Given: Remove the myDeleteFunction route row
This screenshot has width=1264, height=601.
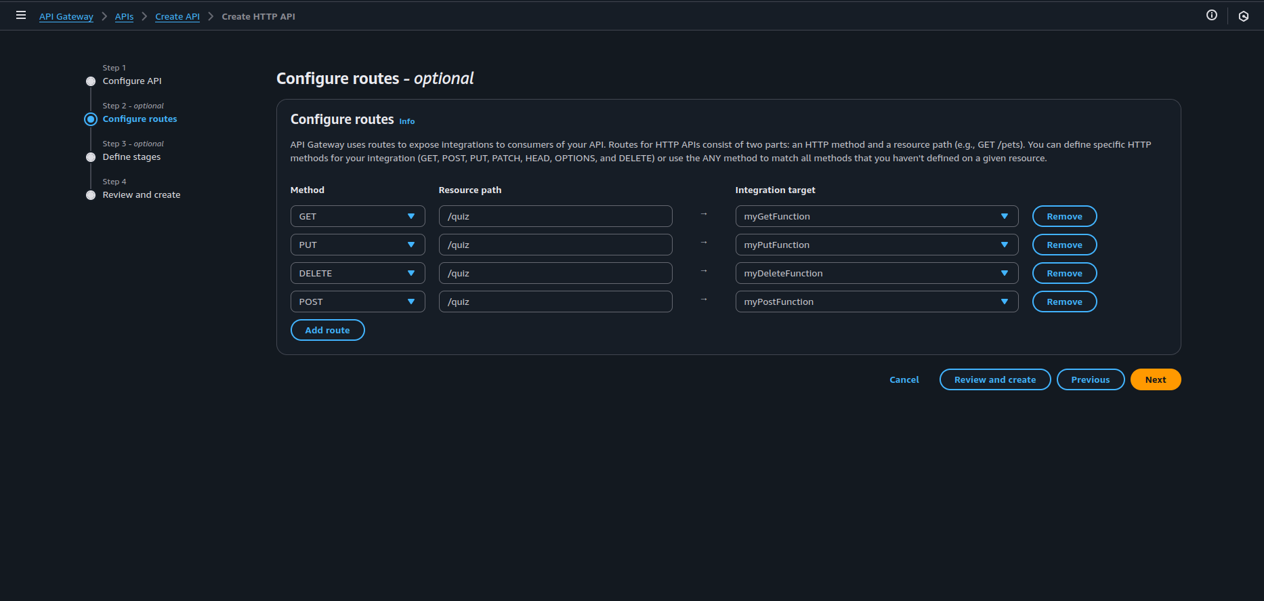Looking at the screenshot, I should 1063,273.
